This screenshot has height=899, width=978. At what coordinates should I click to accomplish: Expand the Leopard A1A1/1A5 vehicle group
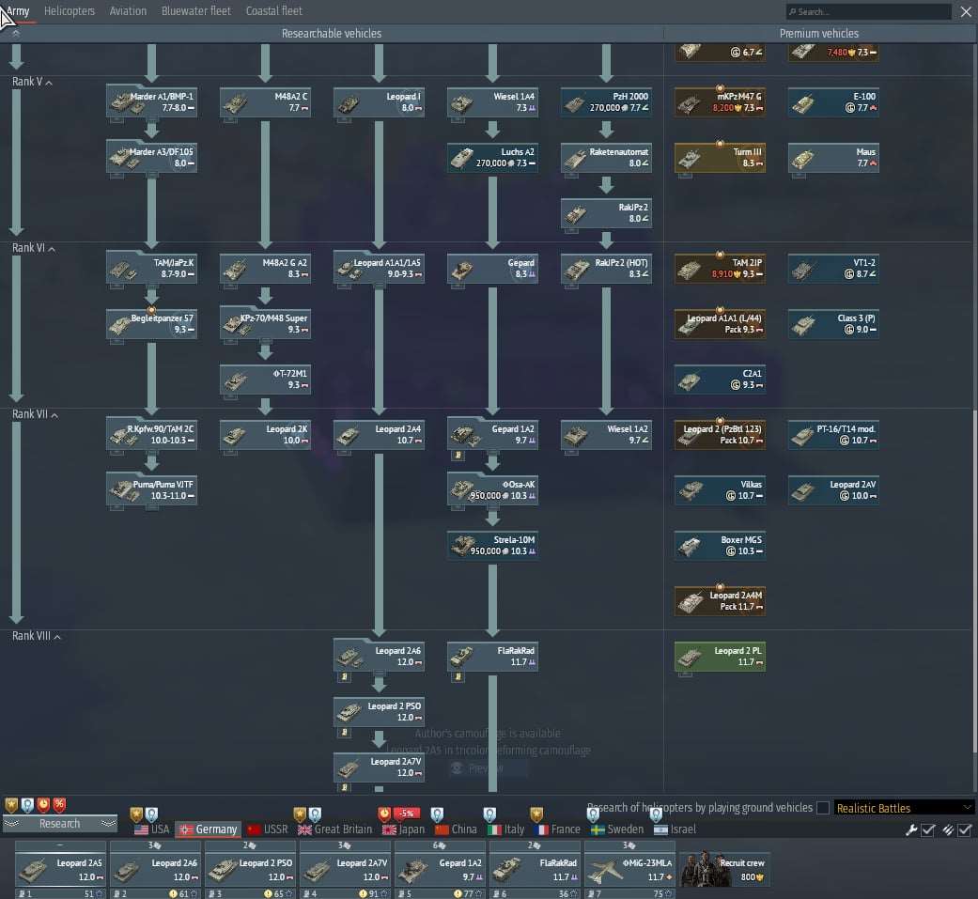pos(380,269)
